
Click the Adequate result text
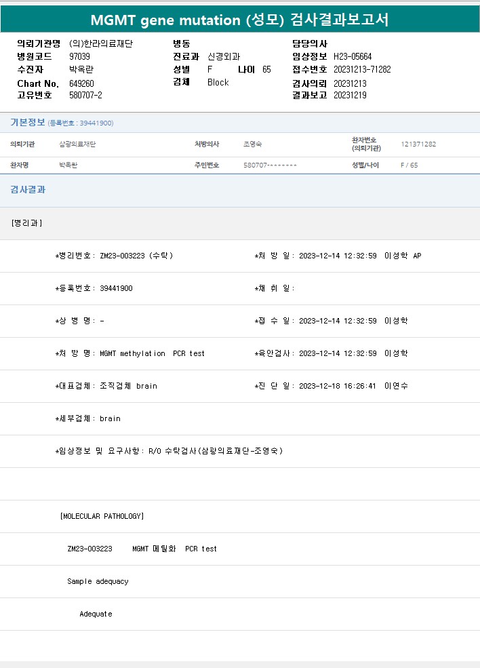96,614
